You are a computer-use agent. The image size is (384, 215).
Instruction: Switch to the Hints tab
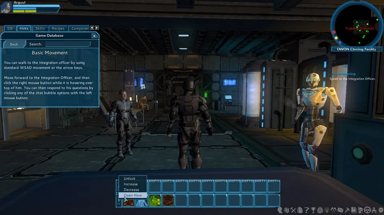click(x=24, y=28)
